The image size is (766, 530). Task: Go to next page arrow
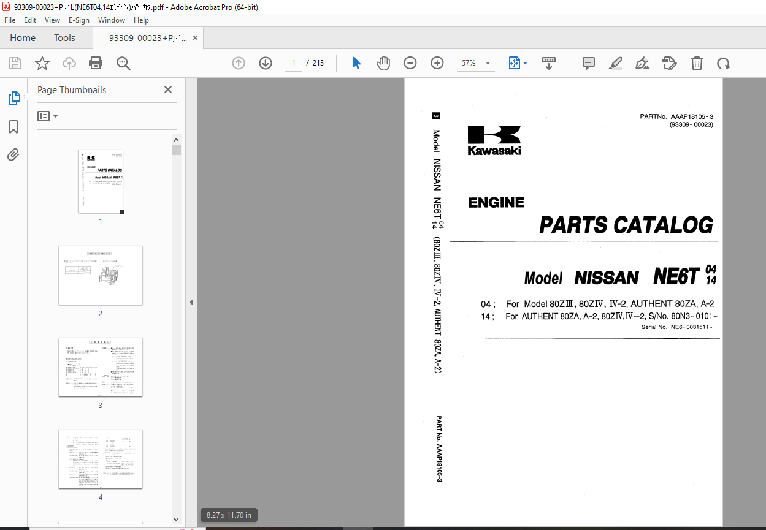pyautogui.click(x=266, y=63)
